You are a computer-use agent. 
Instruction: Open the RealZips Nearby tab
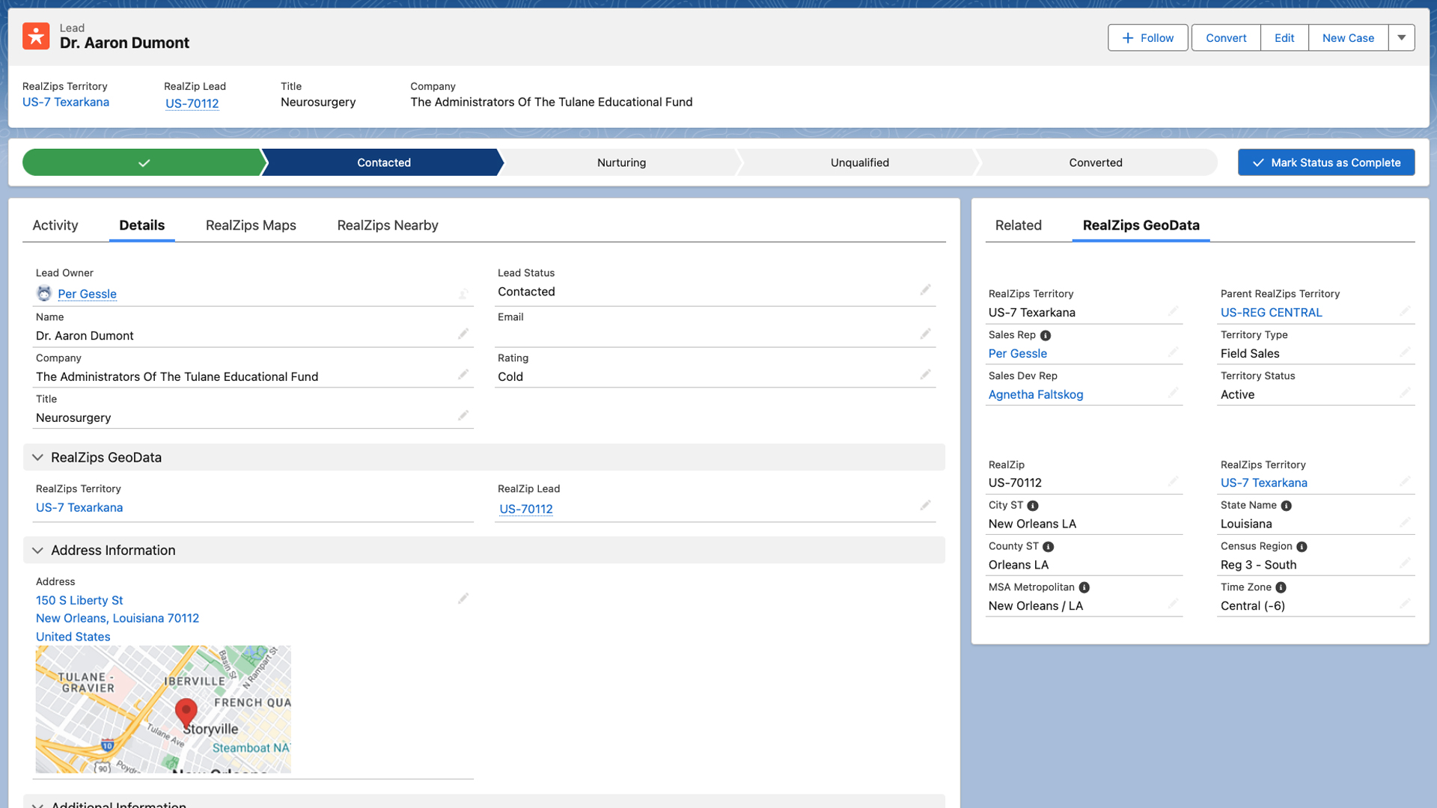tap(388, 225)
